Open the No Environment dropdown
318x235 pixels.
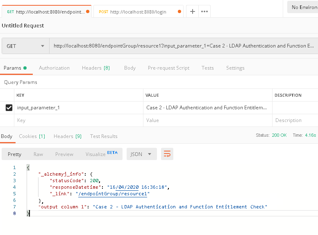[x=304, y=7]
